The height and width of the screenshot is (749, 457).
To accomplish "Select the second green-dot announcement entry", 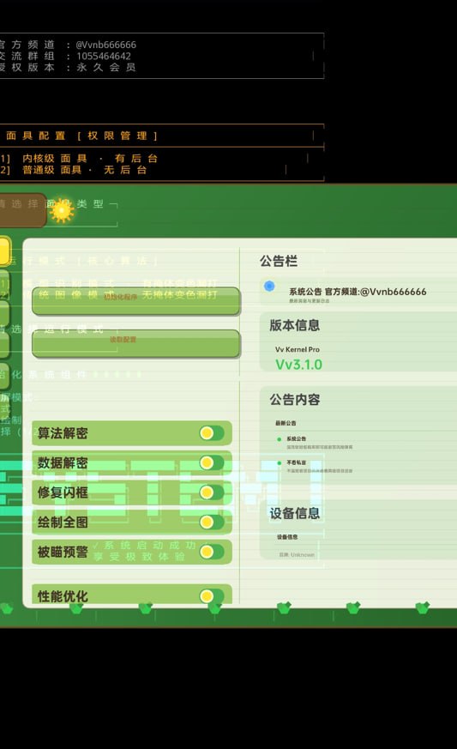I will (x=316, y=466).
